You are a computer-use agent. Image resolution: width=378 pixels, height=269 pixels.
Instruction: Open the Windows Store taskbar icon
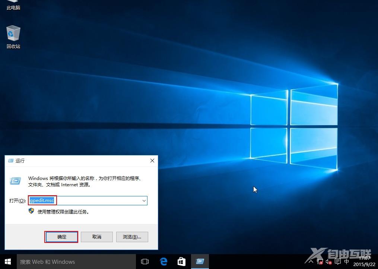click(182, 262)
